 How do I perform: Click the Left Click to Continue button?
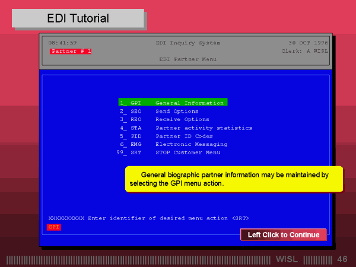(x=283, y=235)
